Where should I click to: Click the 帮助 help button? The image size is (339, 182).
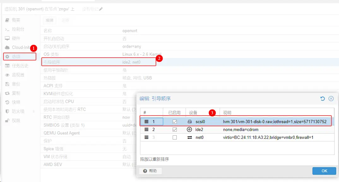coord(150,171)
